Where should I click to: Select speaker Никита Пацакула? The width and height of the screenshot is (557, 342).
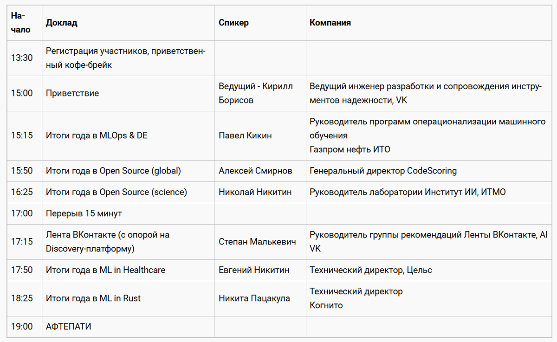(254, 298)
